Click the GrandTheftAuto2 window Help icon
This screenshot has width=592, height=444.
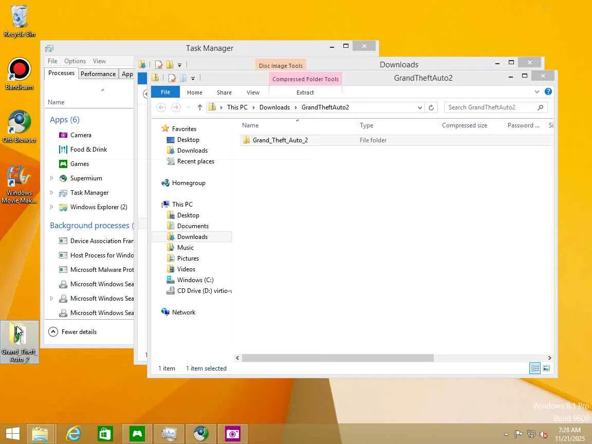coord(548,92)
